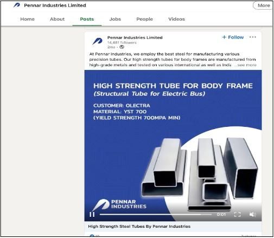Click the globe visibility icon beside 2mo

click(122, 47)
